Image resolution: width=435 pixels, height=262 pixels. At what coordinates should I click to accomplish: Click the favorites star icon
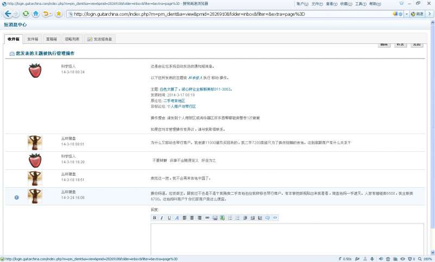(x=59, y=14)
